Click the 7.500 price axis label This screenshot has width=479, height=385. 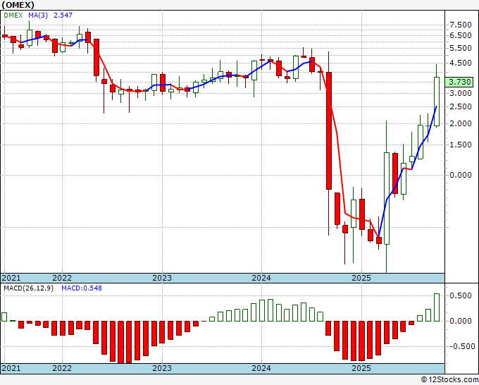click(x=461, y=25)
